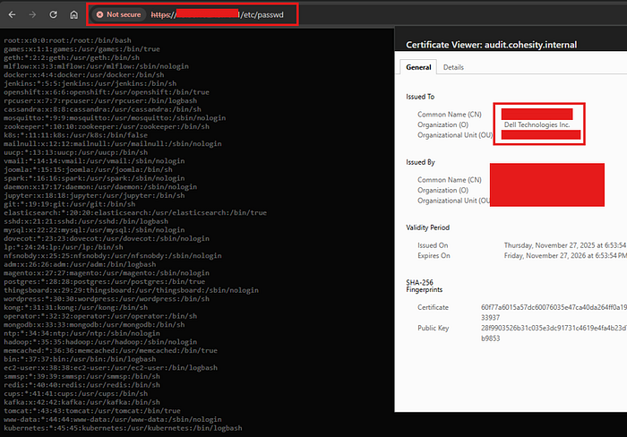Select the games:x:1:1 line
Viewport: 627px width, 437px height.
(x=82, y=49)
